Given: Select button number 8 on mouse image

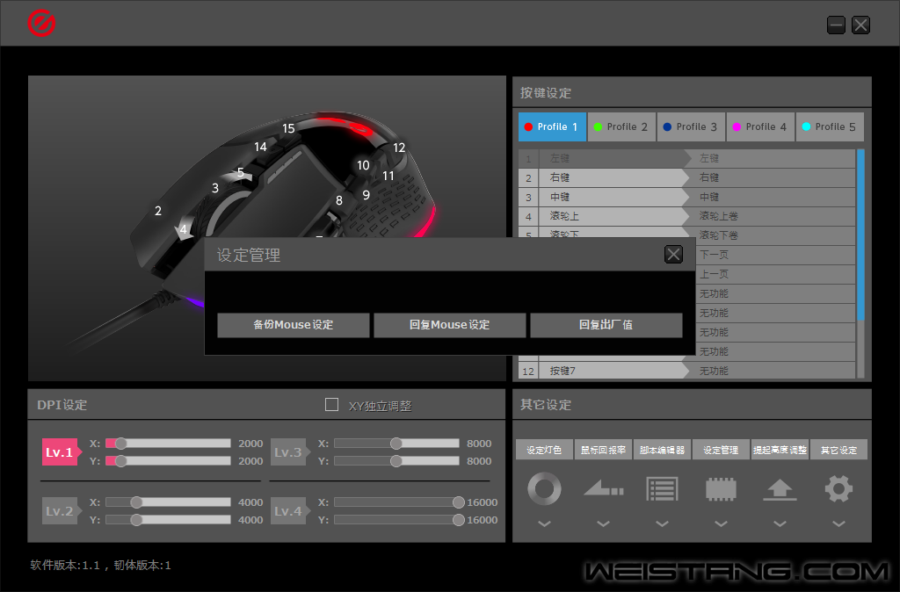Looking at the screenshot, I should (339, 201).
